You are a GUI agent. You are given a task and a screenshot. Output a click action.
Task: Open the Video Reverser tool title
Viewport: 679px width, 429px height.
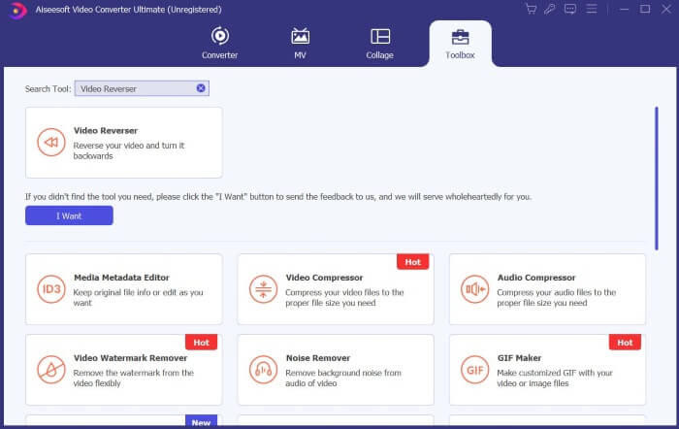point(106,130)
